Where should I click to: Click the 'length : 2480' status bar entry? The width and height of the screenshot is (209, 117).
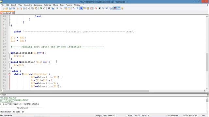point(101,116)
